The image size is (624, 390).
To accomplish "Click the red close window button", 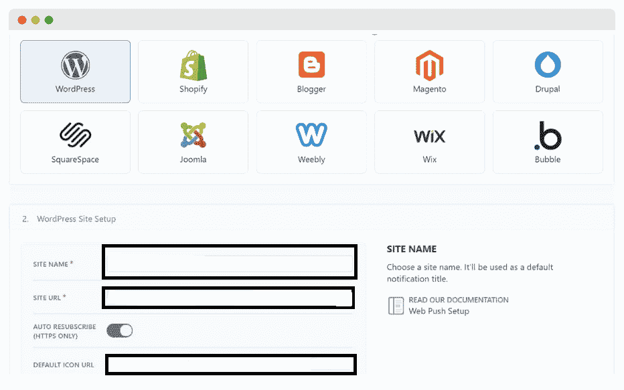I will coord(22,20).
